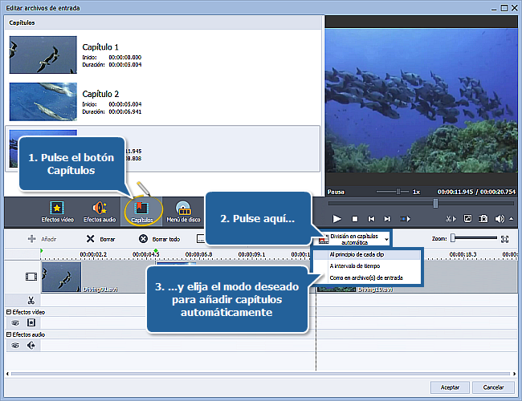The image size is (522, 401).
Task: Stop the video playback
Action: click(x=354, y=218)
